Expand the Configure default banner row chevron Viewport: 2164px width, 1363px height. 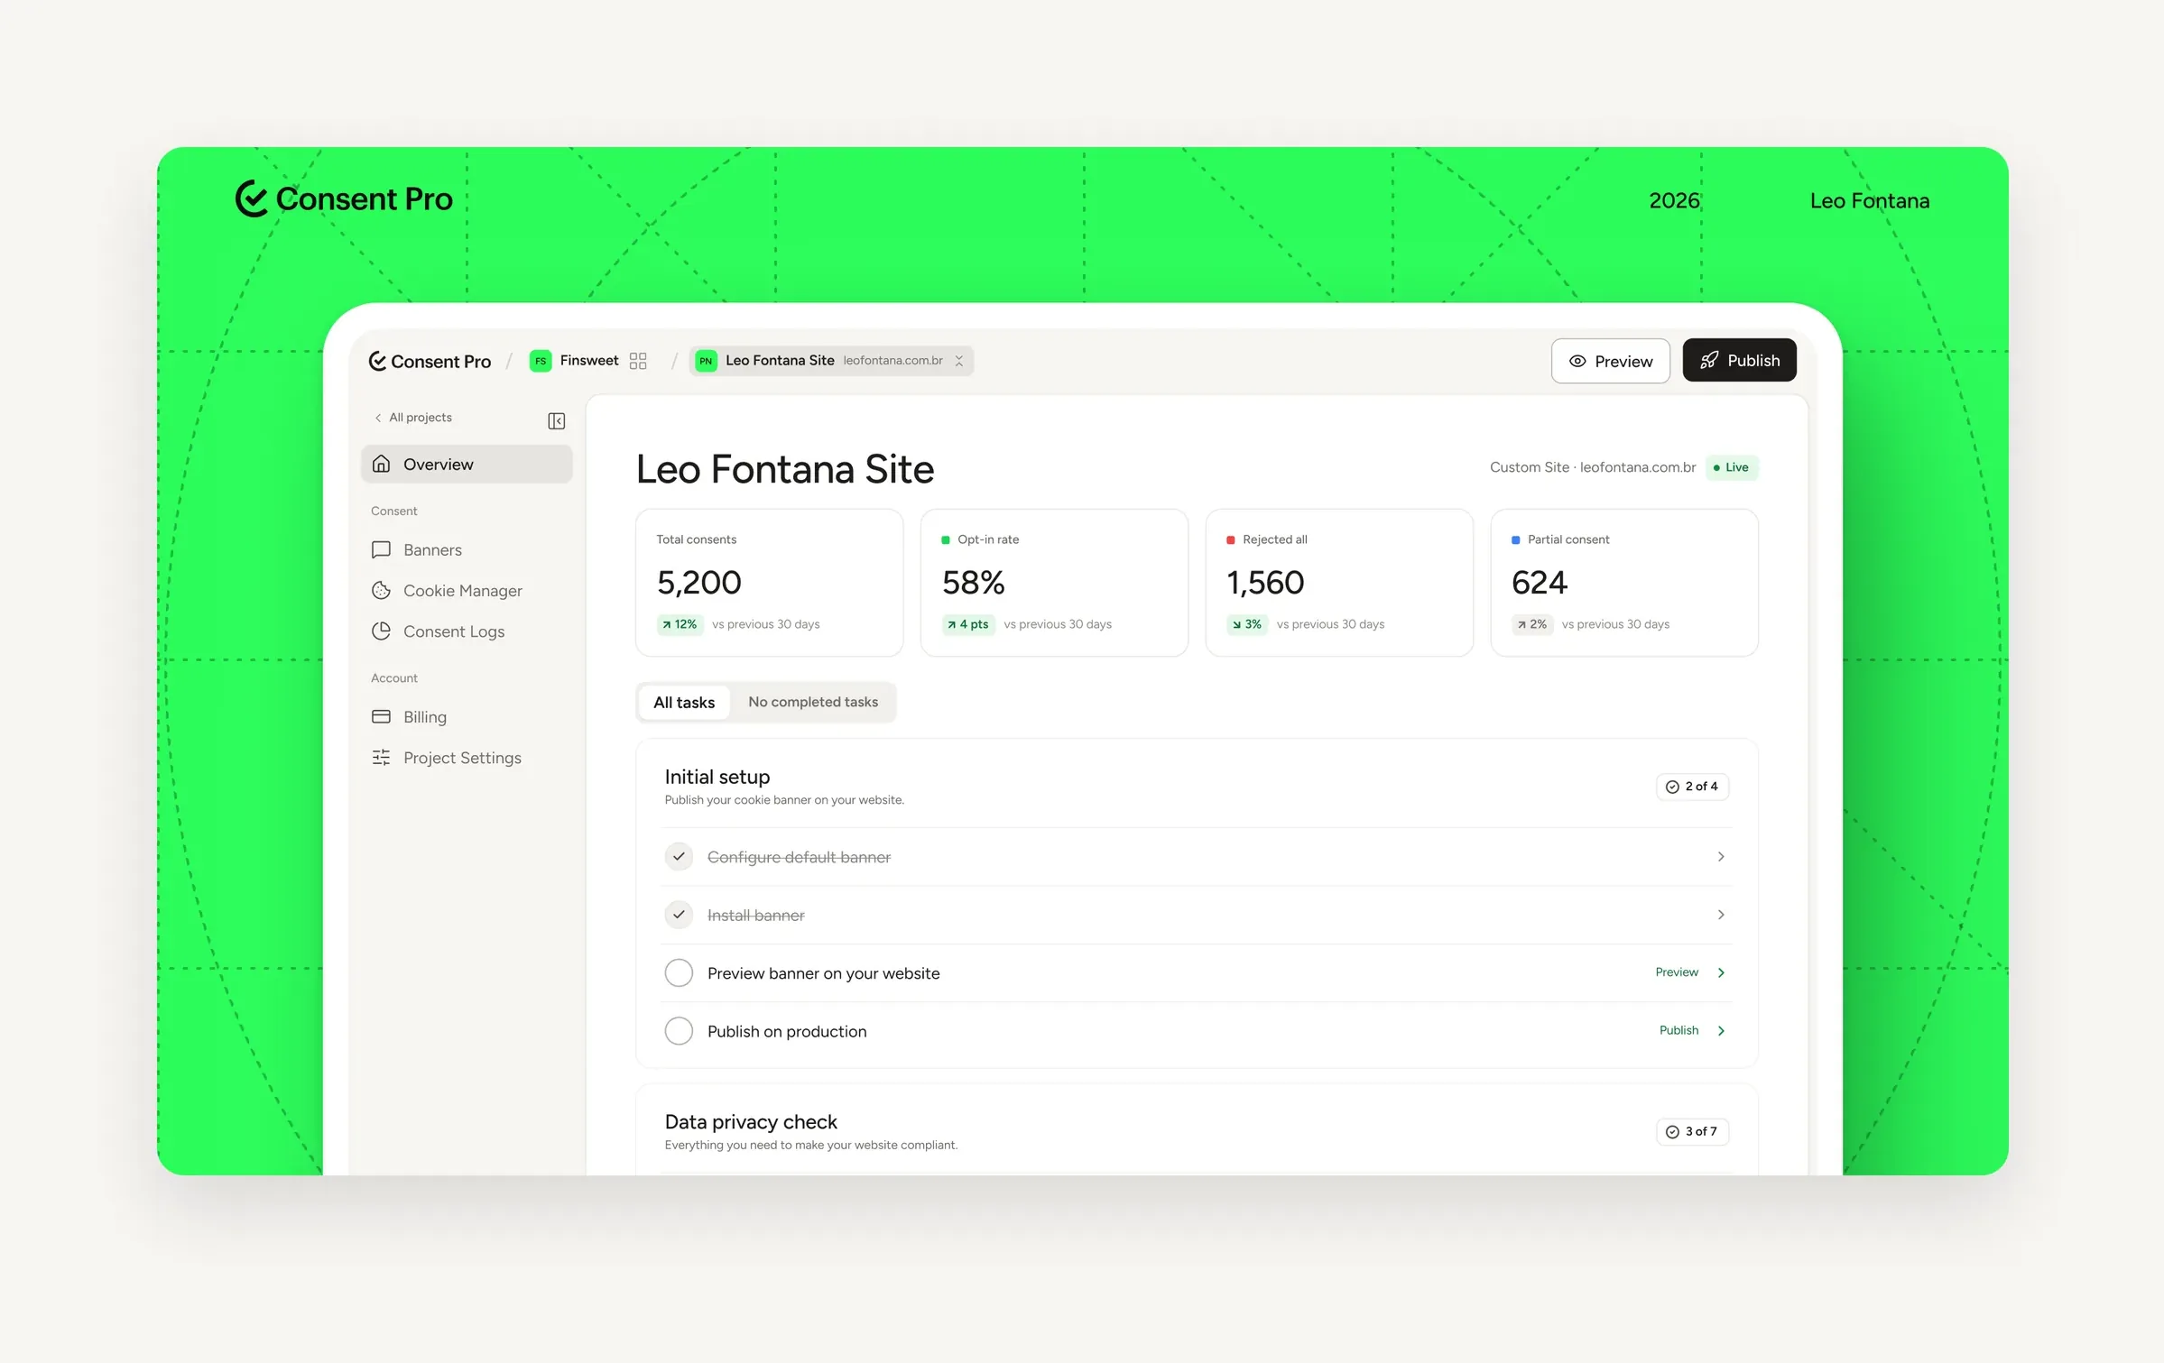[x=1721, y=856]
